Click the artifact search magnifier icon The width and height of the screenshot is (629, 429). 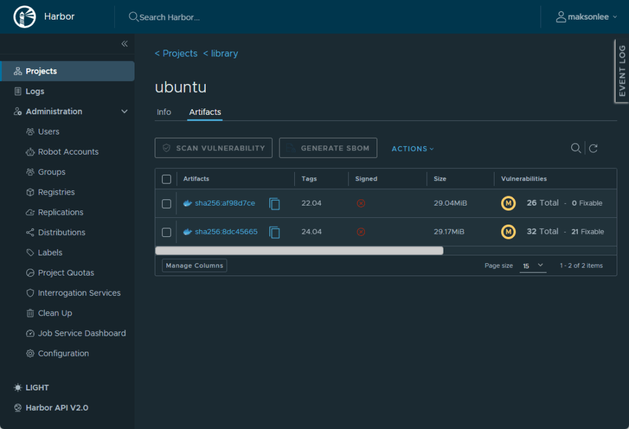click(x=576, y=148)
